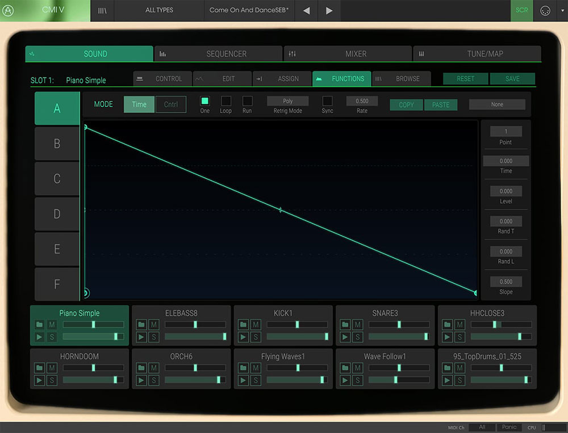The width and height of the screenshot is (568, 433).
Task: Preview HORNDOOM with its play icon
Action: pos(39,380)
